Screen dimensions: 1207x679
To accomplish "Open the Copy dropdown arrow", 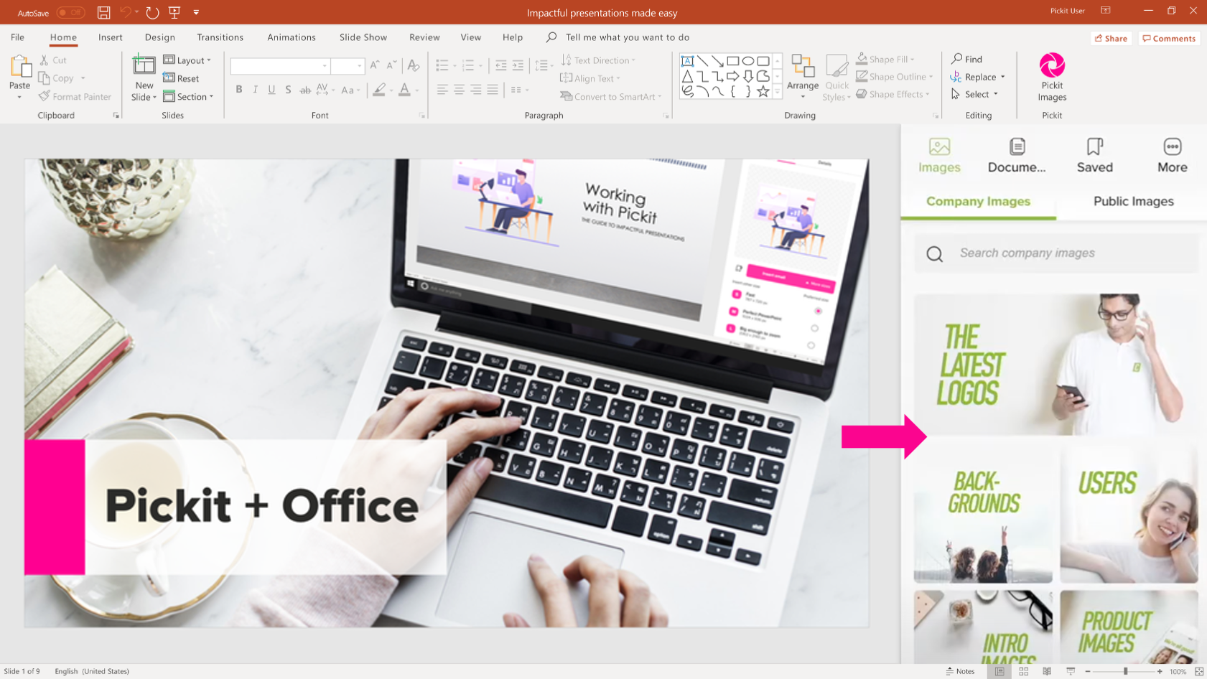I will pos(83,78).
